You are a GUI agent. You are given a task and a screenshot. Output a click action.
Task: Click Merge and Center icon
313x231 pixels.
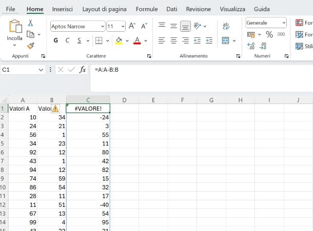click(226, 40)
